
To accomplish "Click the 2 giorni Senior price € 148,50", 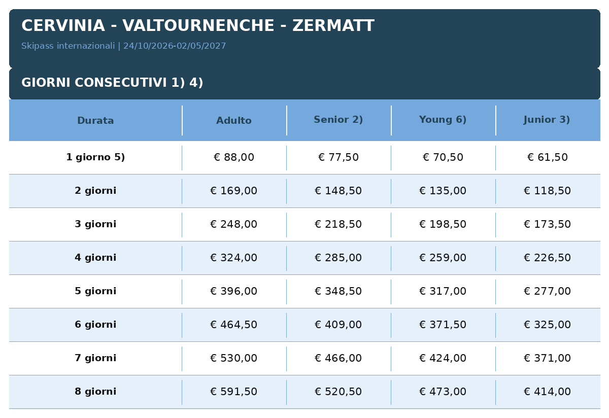I will pyautogui.click(x=339, y=191).
